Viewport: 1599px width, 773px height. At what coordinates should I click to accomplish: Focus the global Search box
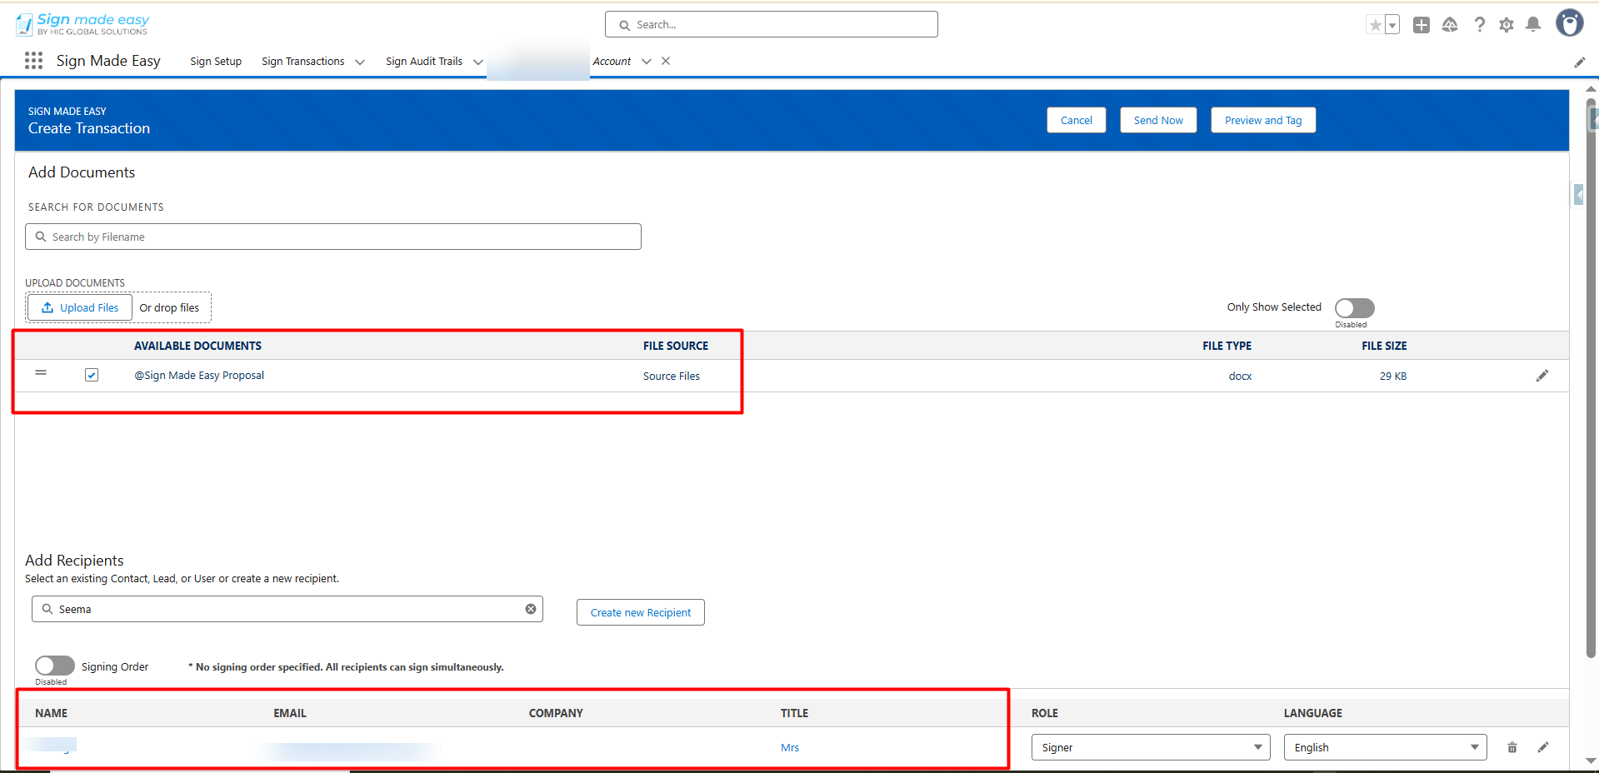772,24
